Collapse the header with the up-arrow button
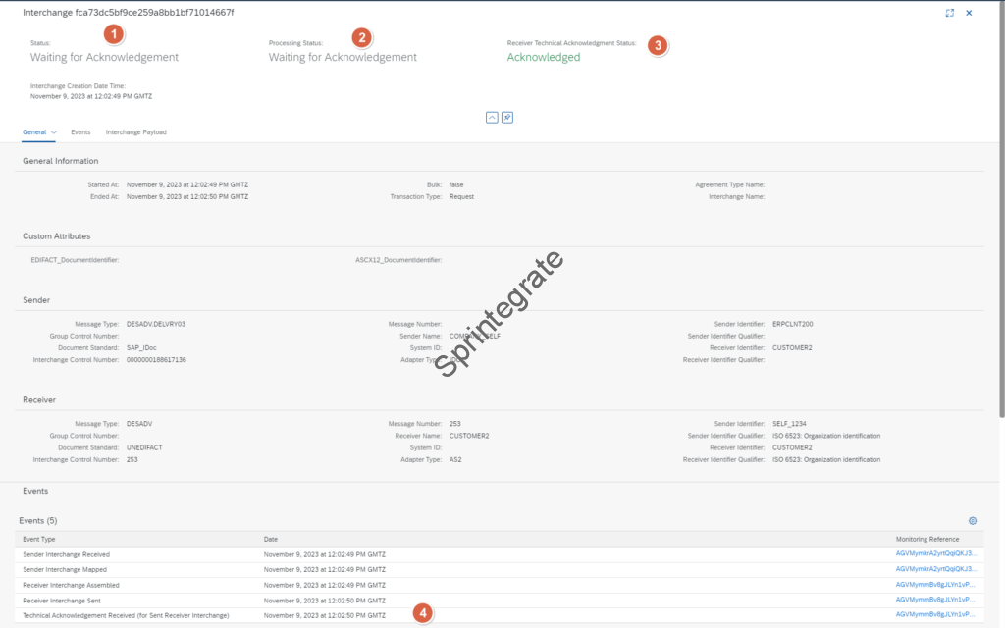 pyautogui.click(x=492, y=117)
